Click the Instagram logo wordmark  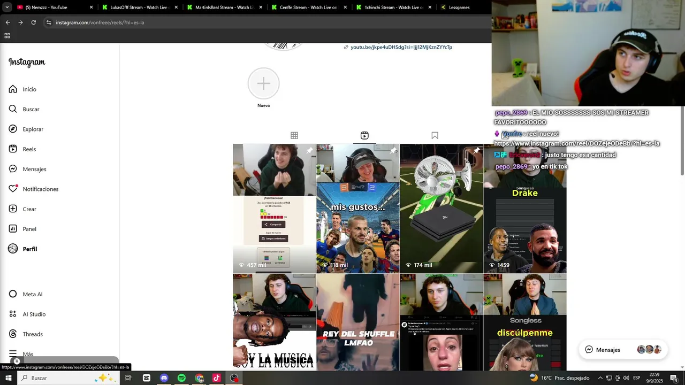point(27,62)
